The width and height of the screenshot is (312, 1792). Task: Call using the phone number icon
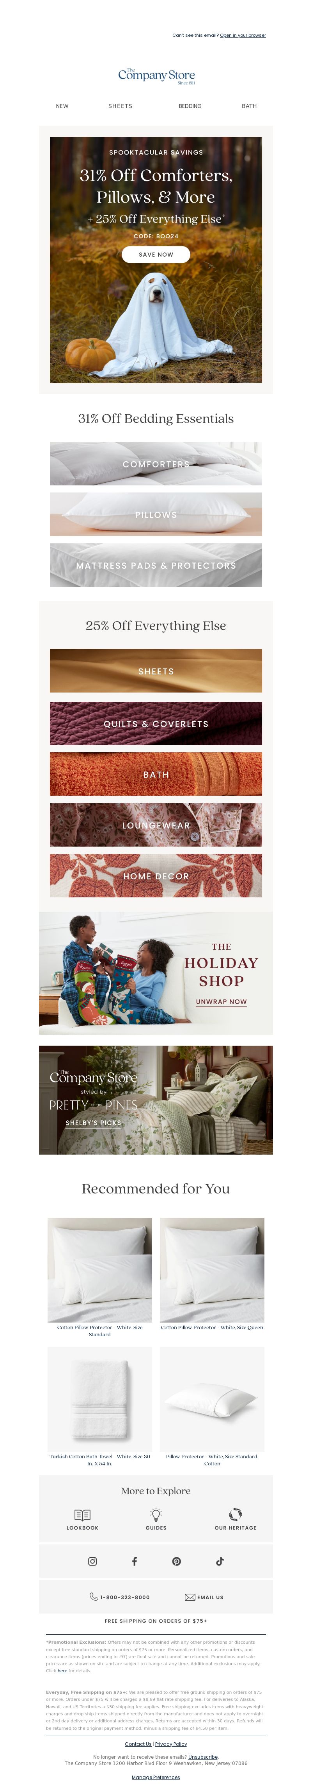[x=94, y=1596]
